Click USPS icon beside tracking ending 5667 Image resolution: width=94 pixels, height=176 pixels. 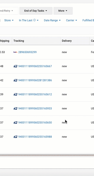[15, 66]
